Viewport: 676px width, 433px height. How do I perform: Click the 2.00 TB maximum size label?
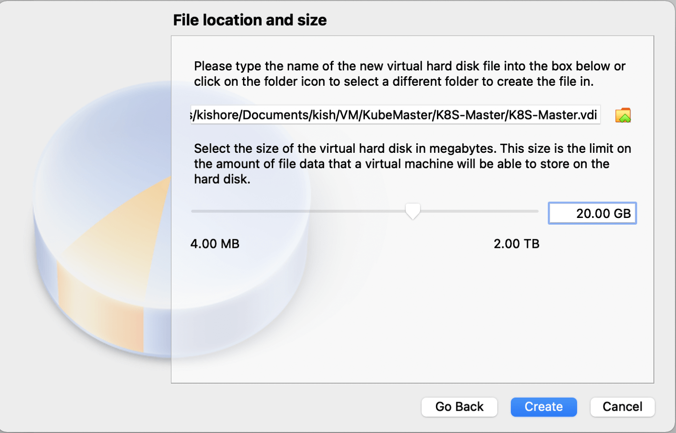[x=516, y=244]
